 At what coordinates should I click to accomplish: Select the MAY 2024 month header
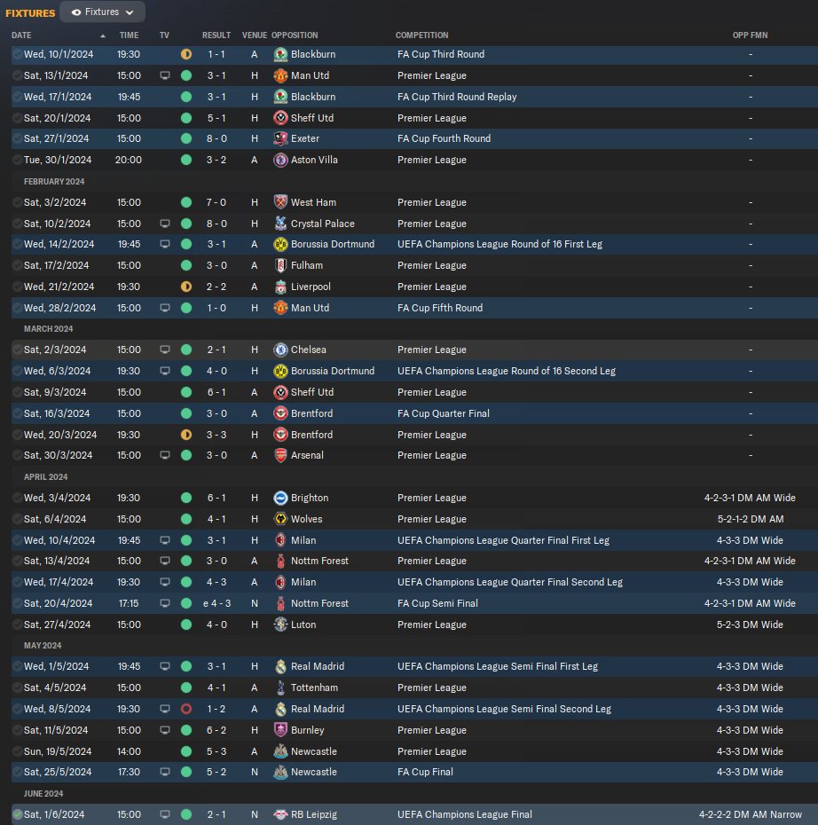pos(43,646)
